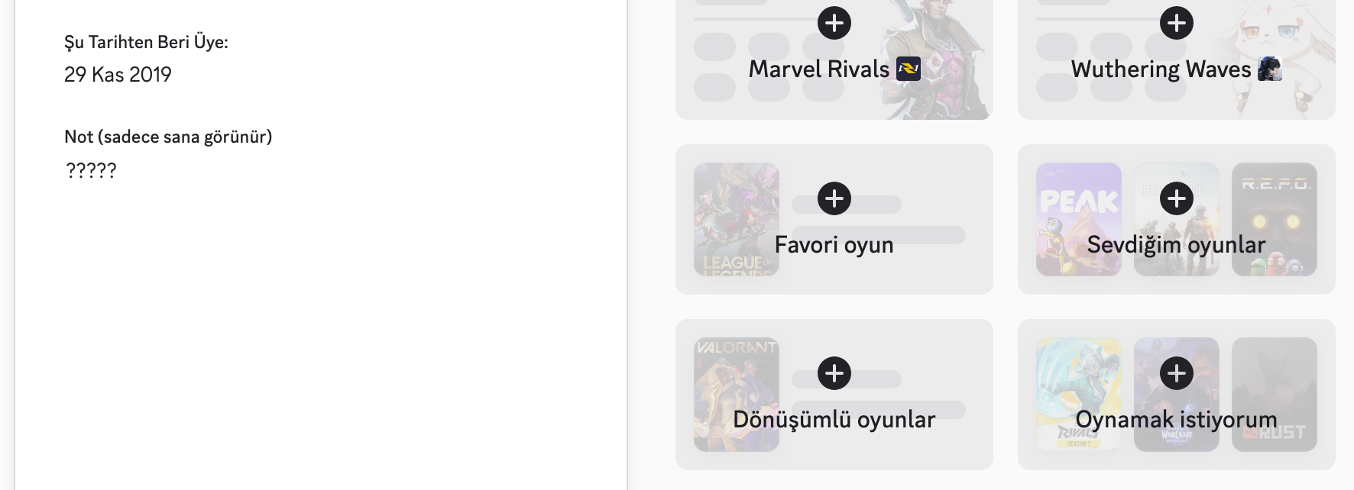Viewport: 1354px width, 490px height.
Task: Add the Wuthering Waves widget via plus icon
Action: tap(1177, 23)
